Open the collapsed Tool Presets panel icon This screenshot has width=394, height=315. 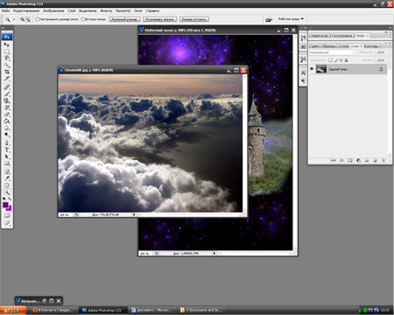(303, 59)
